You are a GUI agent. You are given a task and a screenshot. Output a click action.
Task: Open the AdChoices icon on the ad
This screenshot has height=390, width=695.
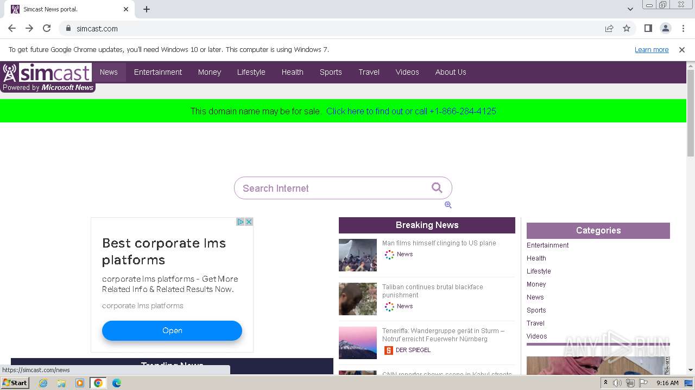(241, 222)
